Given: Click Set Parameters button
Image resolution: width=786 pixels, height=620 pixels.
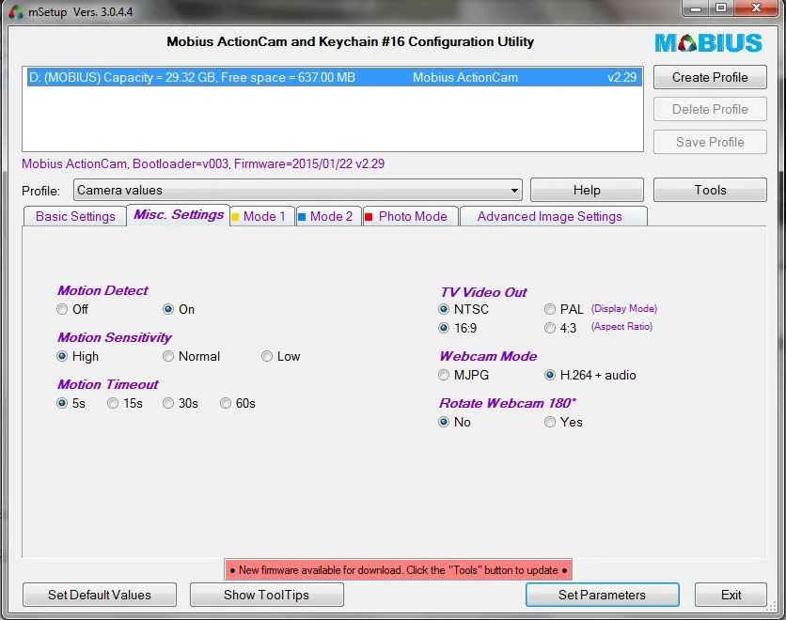Looking at the screenshot, I should point(602,595).
